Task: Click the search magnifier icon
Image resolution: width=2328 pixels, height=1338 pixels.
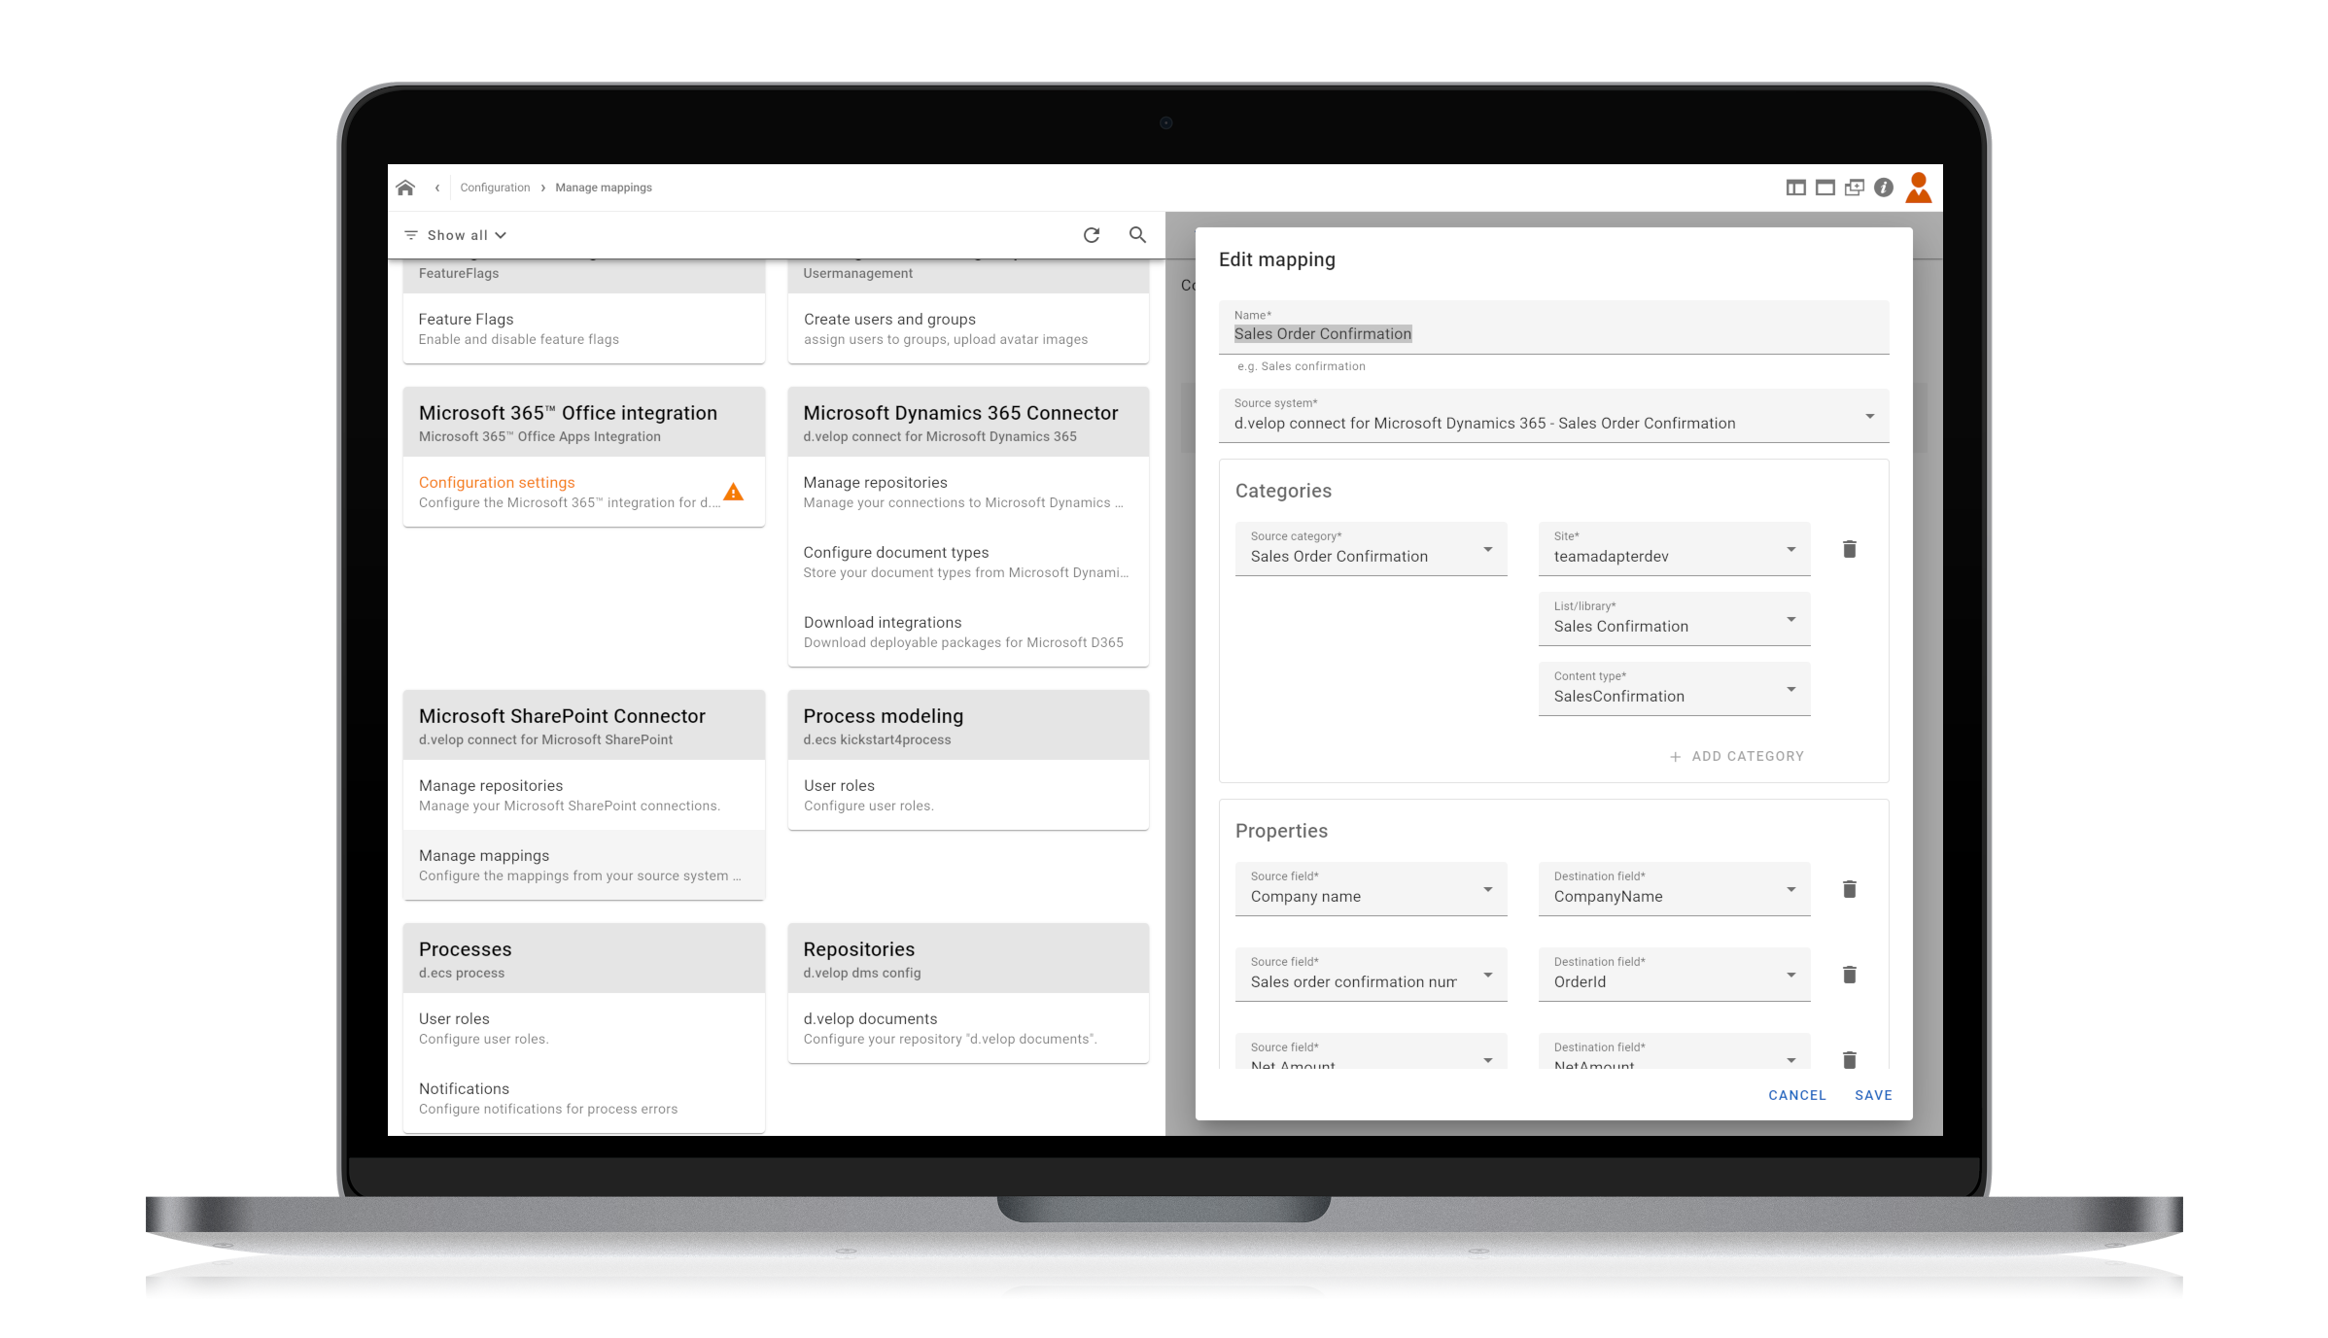Action: 1135,235
